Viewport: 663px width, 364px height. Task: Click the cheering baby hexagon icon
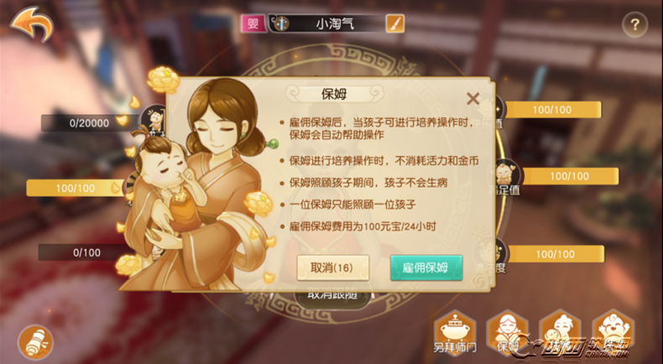pos(613,333)
